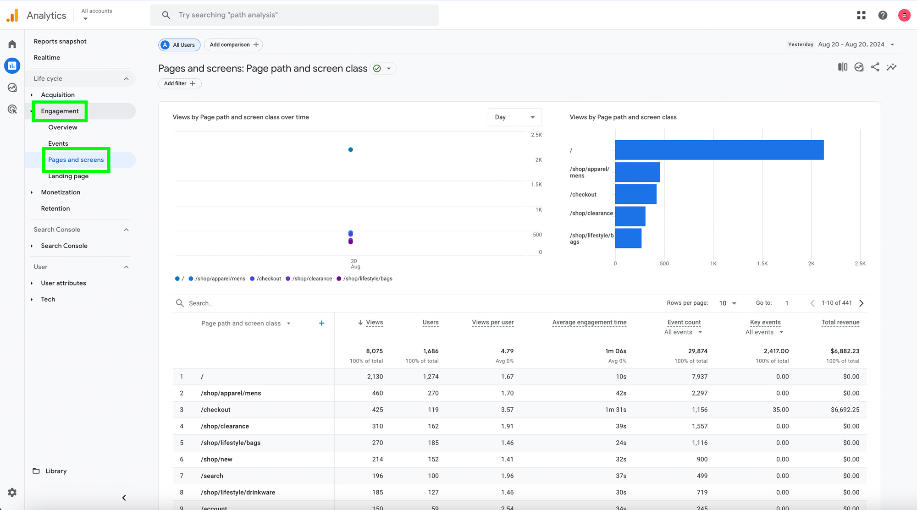Open the Day granularity dropdown
917x510 pixels.
coord(514,117)
